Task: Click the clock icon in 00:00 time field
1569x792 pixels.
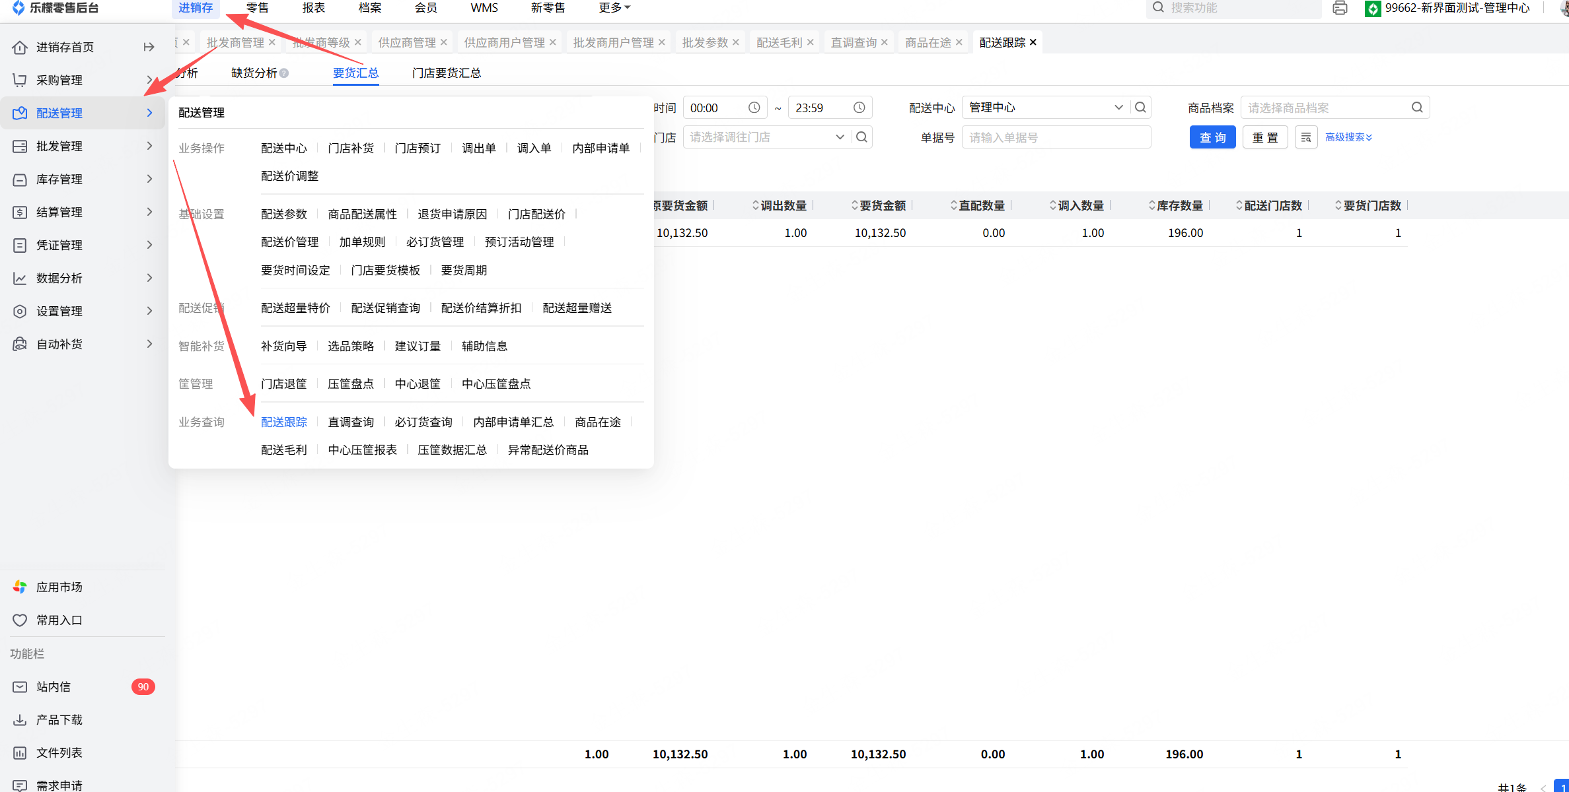Action: click(x=754, y=108)
